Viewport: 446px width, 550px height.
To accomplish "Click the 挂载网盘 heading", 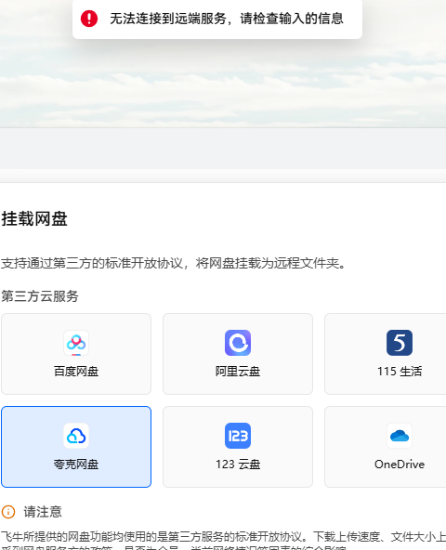I will coord(34,219).
